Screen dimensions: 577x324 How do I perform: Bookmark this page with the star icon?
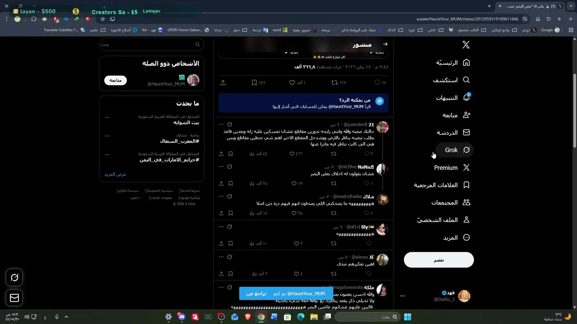coord(103,19)
